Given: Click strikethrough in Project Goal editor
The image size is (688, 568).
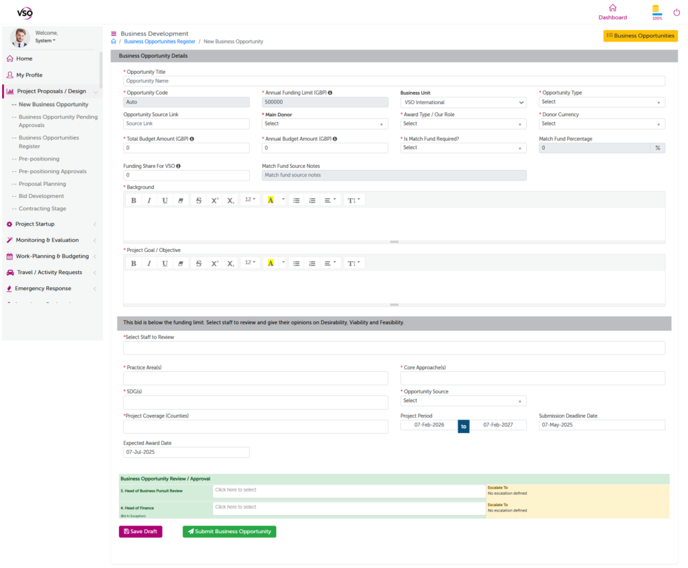Looking at the screenshot, I should coord(198,263).
